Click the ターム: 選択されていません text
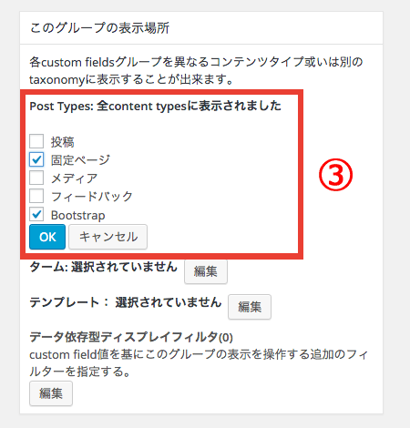 [103, 267]
